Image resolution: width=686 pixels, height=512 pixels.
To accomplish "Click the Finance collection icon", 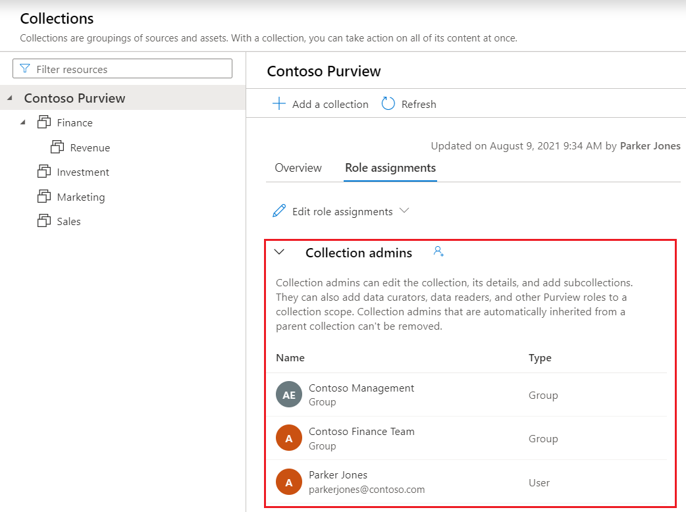I will [45, 122].
